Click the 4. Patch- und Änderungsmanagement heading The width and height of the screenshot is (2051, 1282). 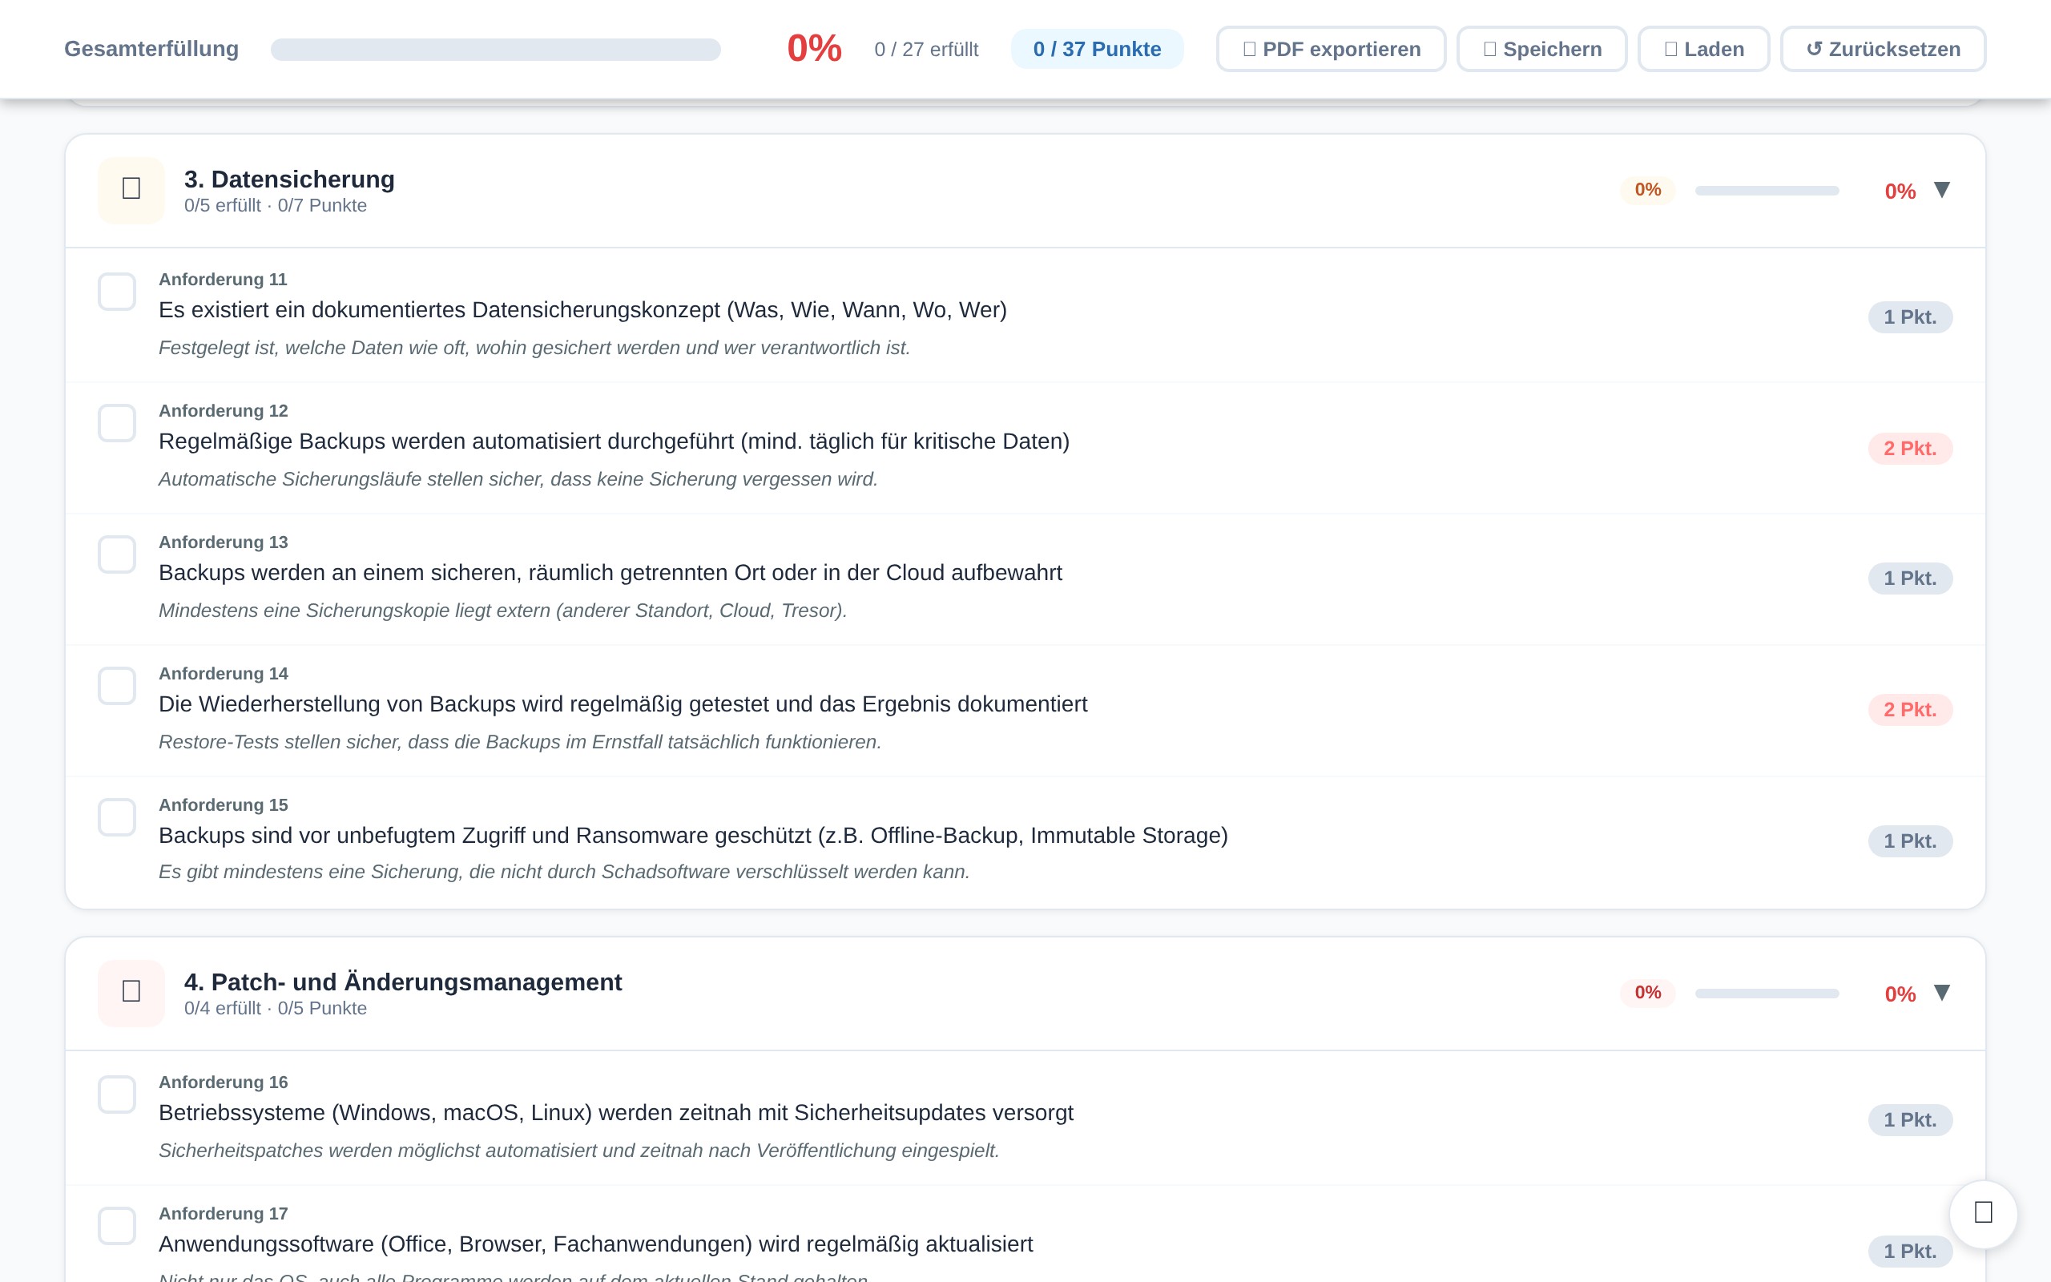pos(402,982)
